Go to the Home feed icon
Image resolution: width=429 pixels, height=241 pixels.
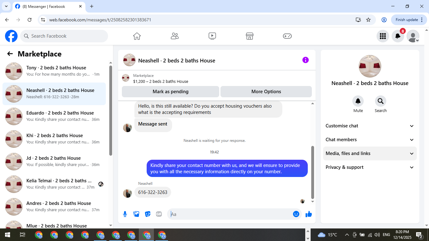click(x=137, y=36)
